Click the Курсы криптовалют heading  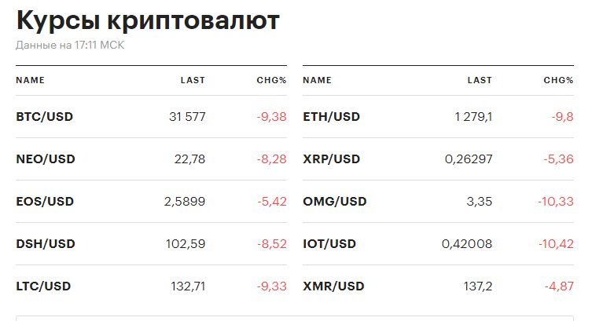[x=147, y=20]
